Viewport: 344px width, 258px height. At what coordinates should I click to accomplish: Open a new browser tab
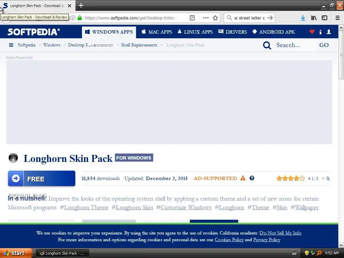click(81, 5)
